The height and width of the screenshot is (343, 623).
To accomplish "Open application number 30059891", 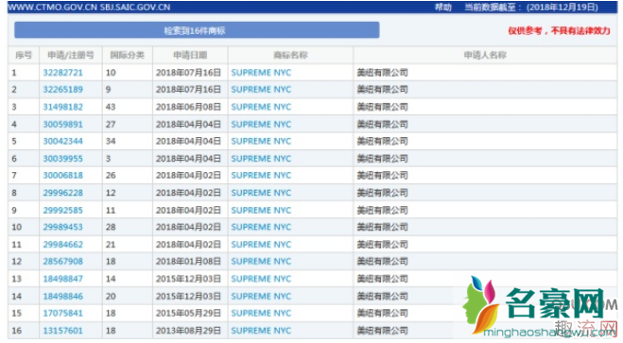I will [x=62, y=125].
